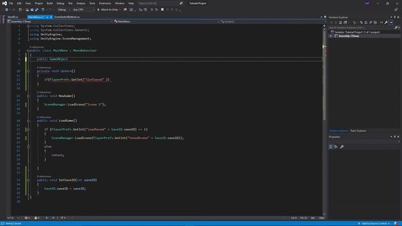This screenshot has width=402, height=226.
Task: Click the Save file icon in toolbar
Action: 32,10
